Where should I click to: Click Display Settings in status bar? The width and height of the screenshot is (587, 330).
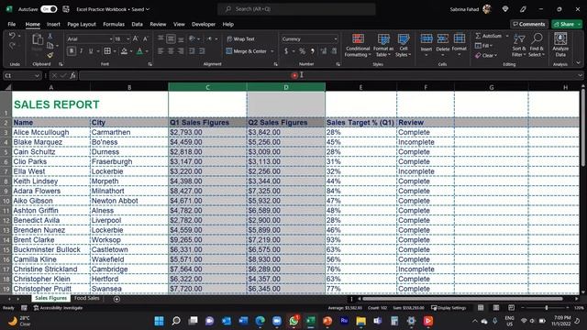click(x=449, y=308)
